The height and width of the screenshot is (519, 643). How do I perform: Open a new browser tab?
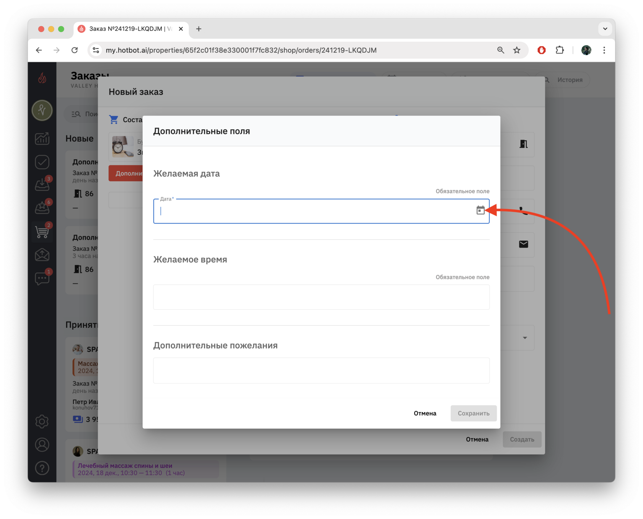pyautogui.click(x=199, y=29)
